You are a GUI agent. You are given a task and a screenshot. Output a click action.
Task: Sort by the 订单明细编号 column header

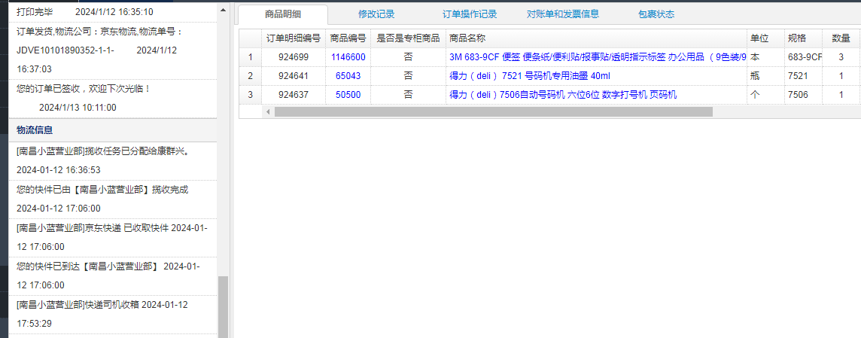tap(294, 38)
